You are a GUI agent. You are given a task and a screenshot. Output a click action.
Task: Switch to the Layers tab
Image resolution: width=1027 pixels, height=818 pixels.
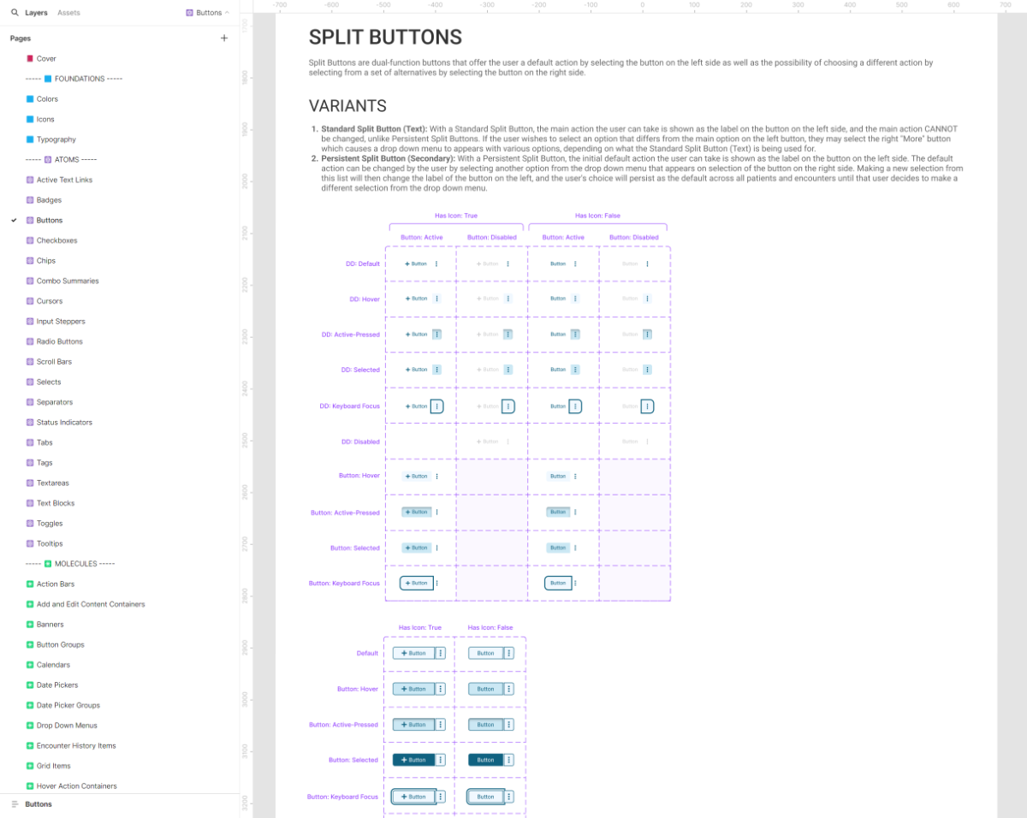coord(36,13)
